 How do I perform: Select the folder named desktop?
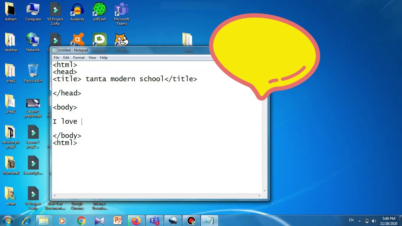click(x=11, y=42)
